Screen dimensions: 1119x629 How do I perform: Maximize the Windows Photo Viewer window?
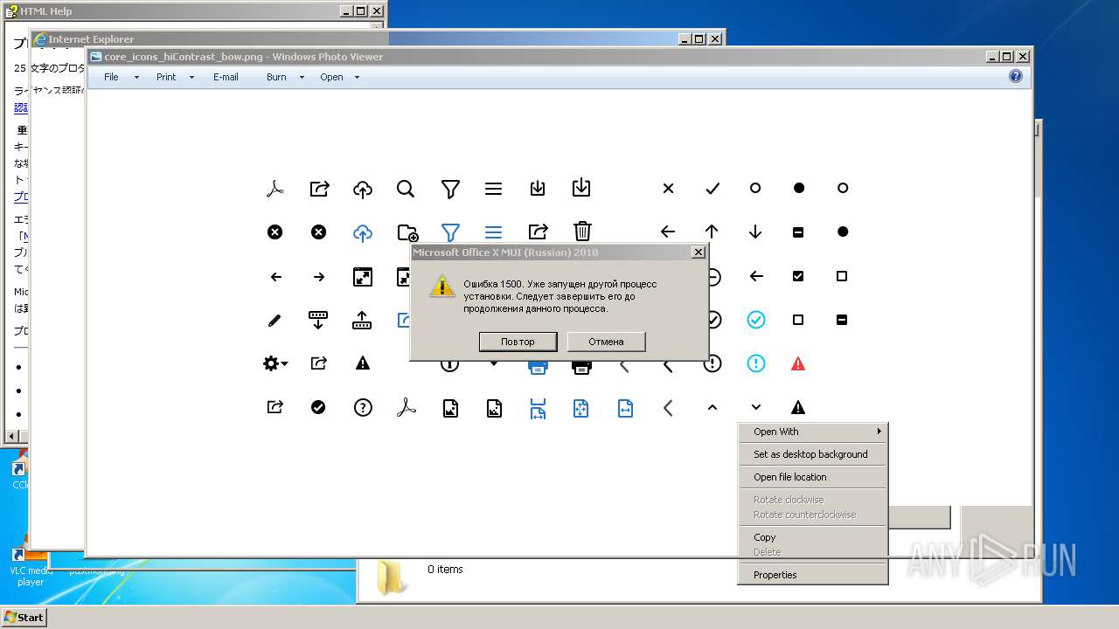click(1006, 57)
